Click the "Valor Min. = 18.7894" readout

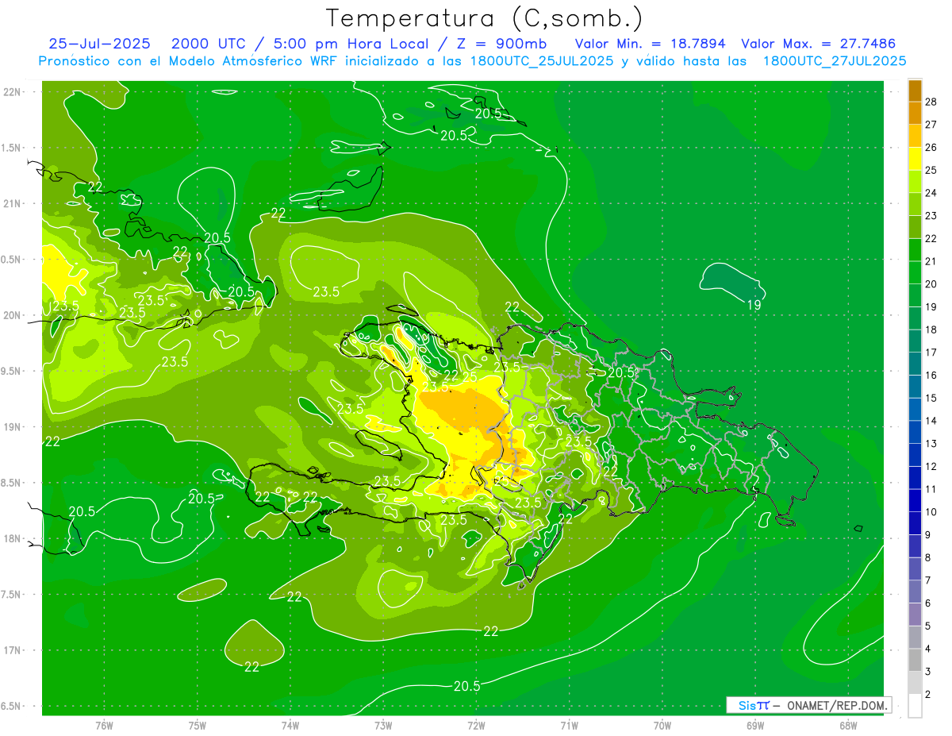pos(650,44)
